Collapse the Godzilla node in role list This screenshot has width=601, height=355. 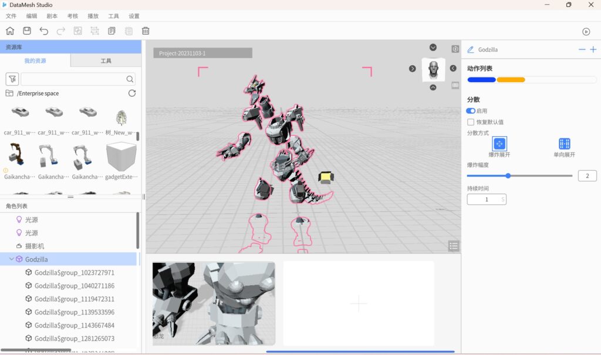12,259
